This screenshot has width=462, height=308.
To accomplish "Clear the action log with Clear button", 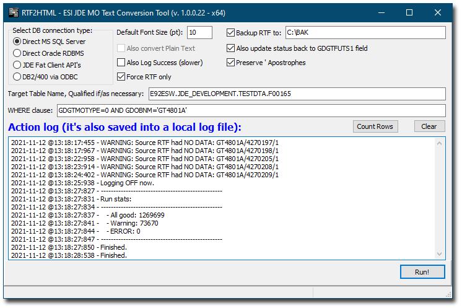I will tap(429, 126).
